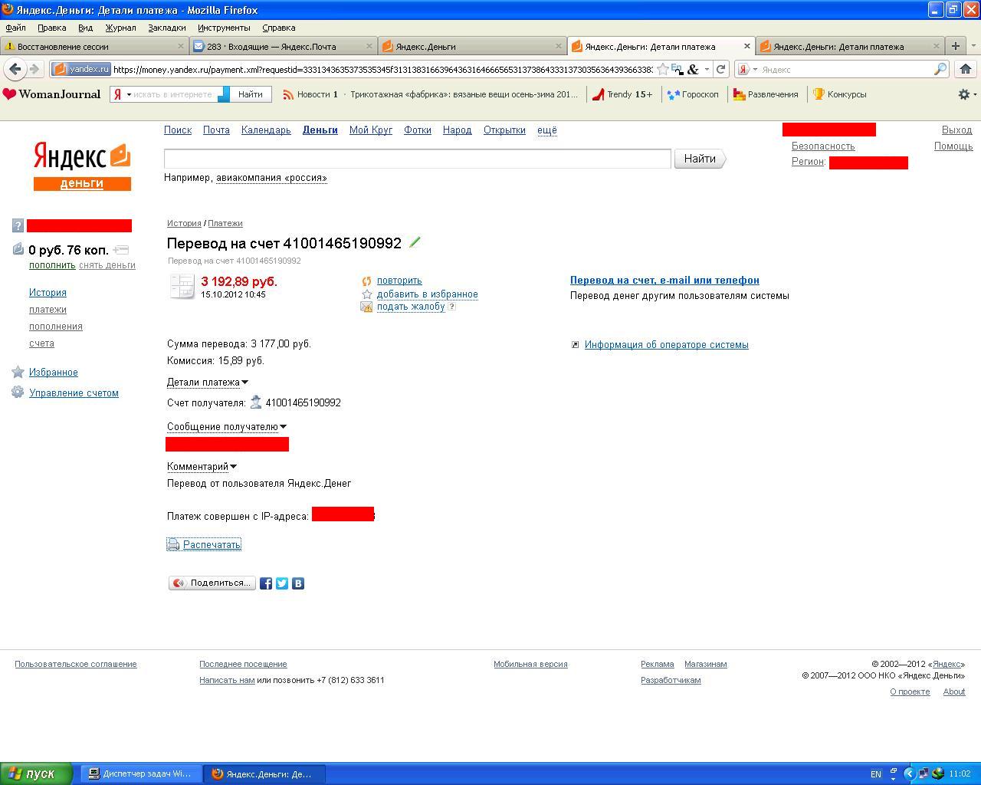Click the Поделиться button
The image size is (981, 785).
212,583
